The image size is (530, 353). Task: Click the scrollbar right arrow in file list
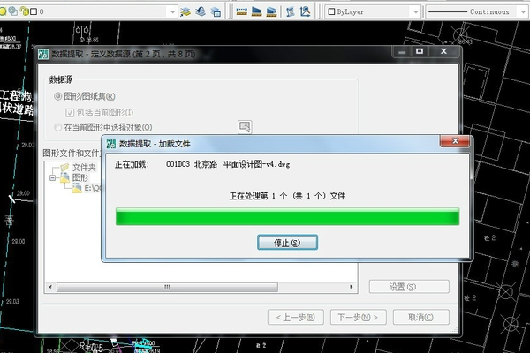(352, 287)
